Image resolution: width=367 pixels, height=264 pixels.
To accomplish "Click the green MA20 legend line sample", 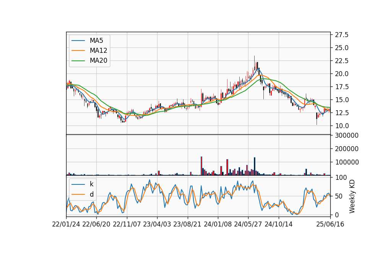I will 78,61.
